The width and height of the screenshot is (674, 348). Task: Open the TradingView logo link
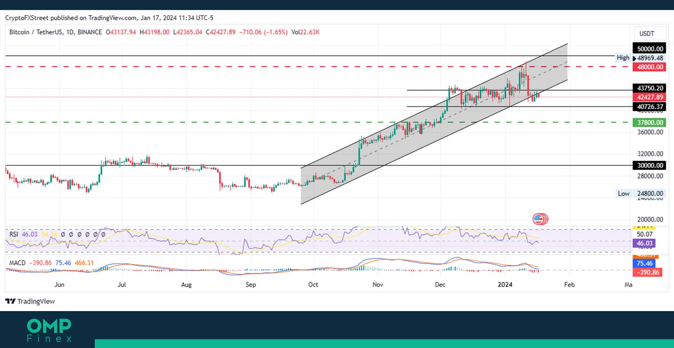click(30, 301)
